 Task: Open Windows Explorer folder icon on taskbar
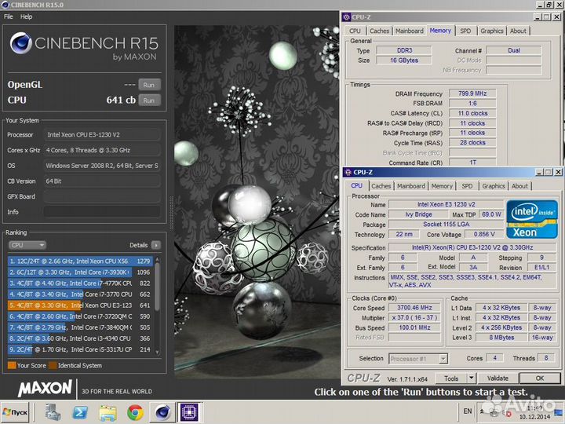click(x=108, y=411)
